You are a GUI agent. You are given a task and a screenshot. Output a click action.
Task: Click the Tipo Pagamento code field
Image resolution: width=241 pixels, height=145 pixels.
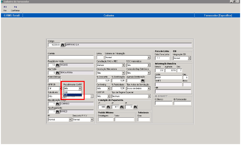click(x=52, y=111)
